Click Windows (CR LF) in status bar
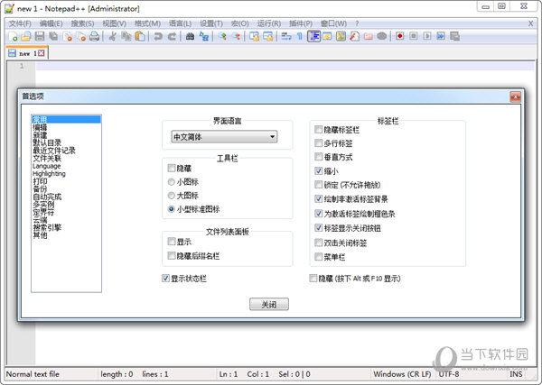Image resolution: width=542 pixels, height=385 pixels. [x=402, y=374]
